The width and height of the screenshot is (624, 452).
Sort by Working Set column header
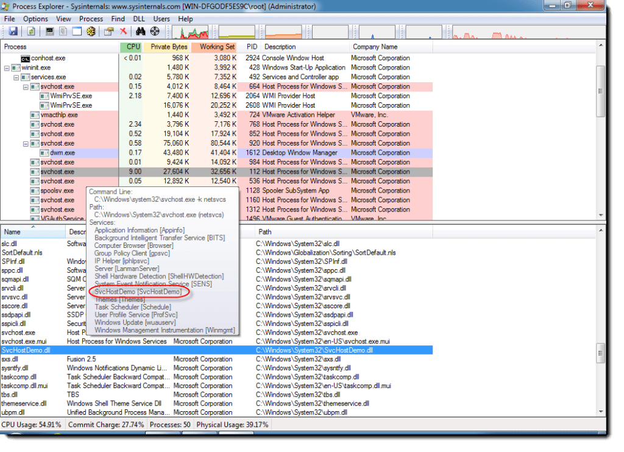[x=216, y=47]
